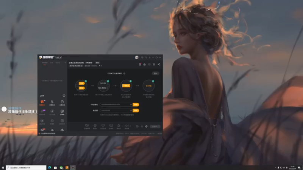Open the shield icon beside the avatar
The height and width of the screenshot is (170, 303).
(x=142, y=57)
